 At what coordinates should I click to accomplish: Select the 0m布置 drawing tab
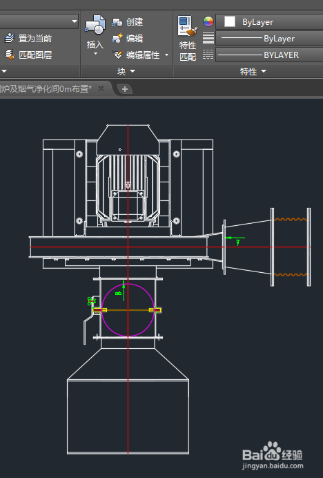(x=46, y=89)
